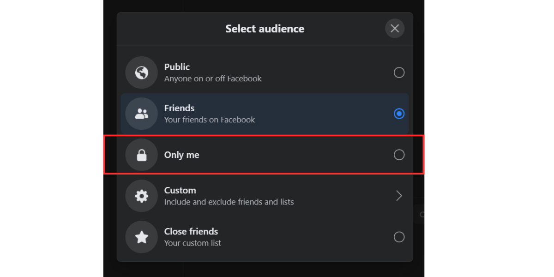Click 'Your custom list' description
554x277 pixels.
tap(193, 243)
